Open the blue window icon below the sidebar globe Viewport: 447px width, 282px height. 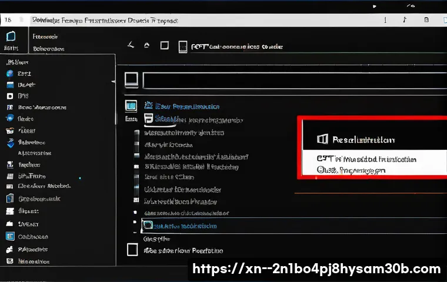pos(10,85)
